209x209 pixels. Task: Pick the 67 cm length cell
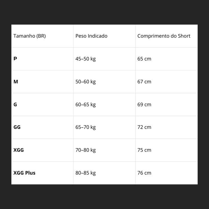tap(144, 82)
